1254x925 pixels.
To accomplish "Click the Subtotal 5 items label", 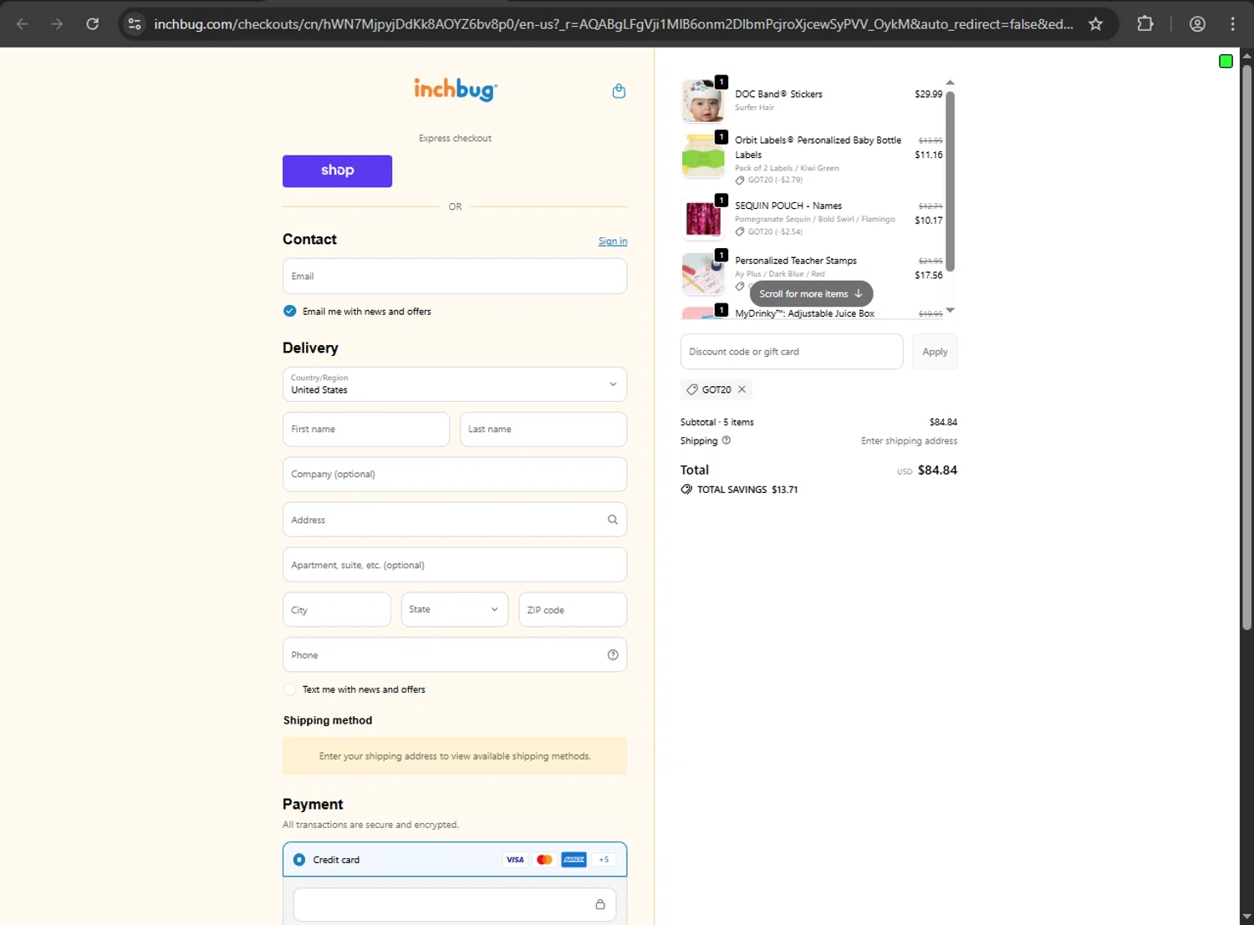I will pos(717,422).
